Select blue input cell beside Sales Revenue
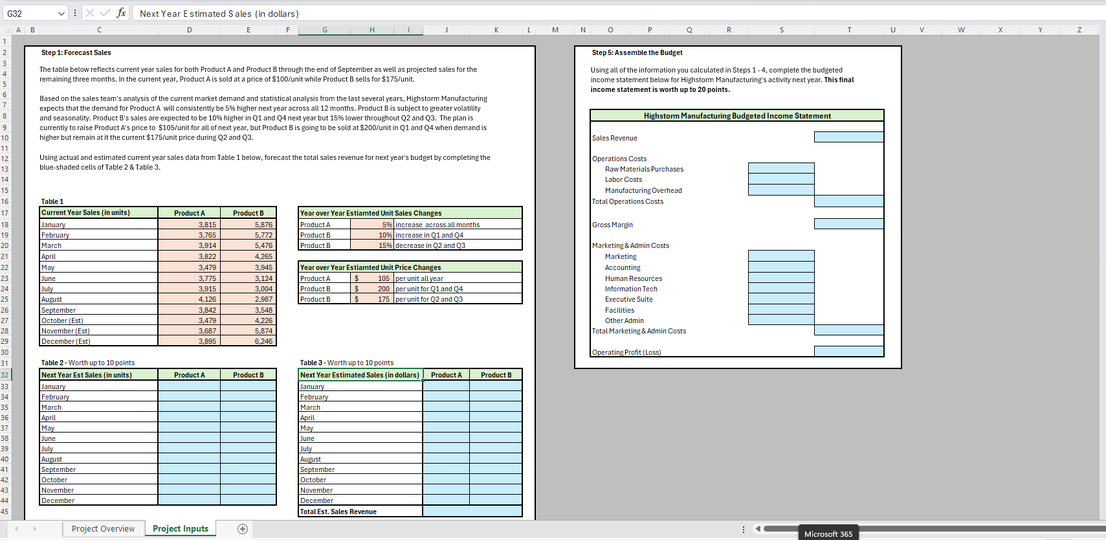The width and height of the screenshot is (1106, 540). coord(849,137)
